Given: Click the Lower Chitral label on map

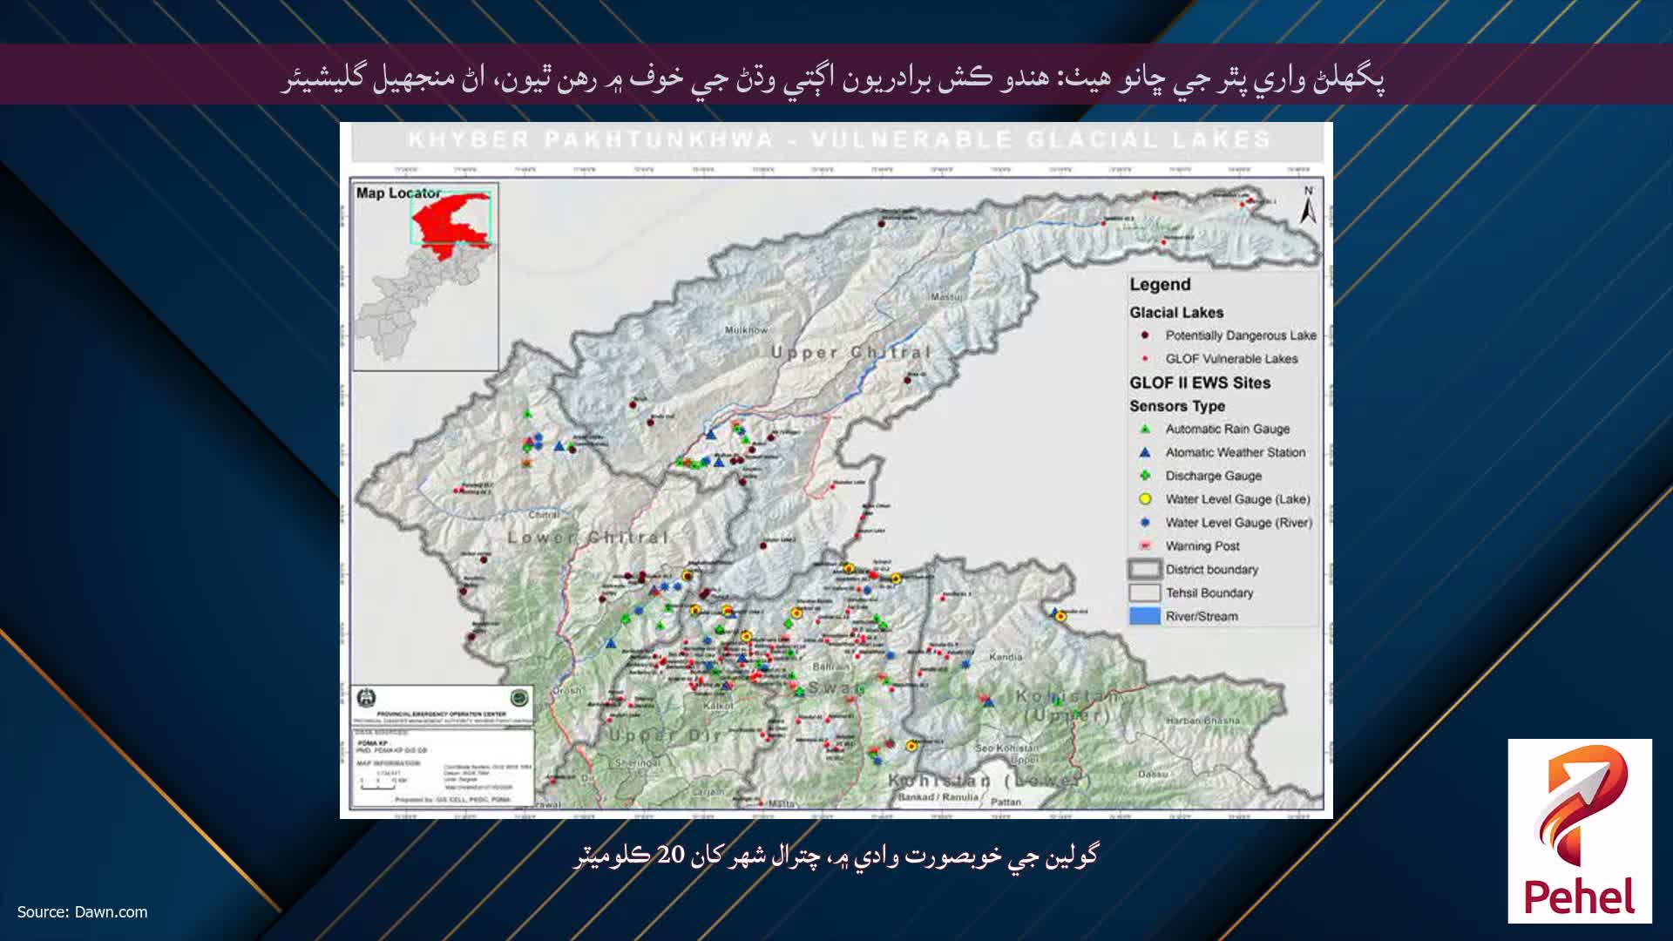Looking at the screenshot, I should coord(587,538).
